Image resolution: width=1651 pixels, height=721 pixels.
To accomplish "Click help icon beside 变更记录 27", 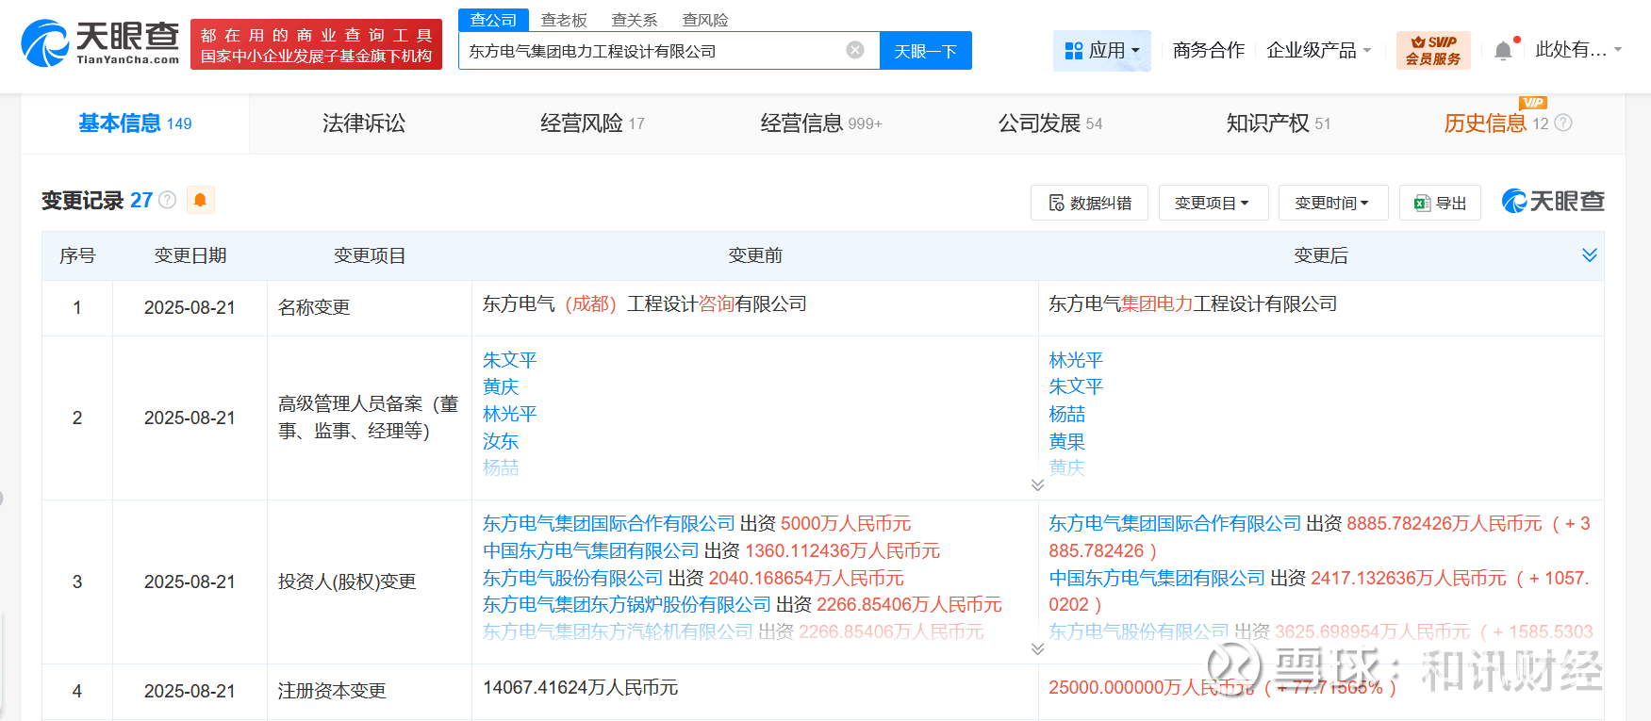I will point(168,200).
